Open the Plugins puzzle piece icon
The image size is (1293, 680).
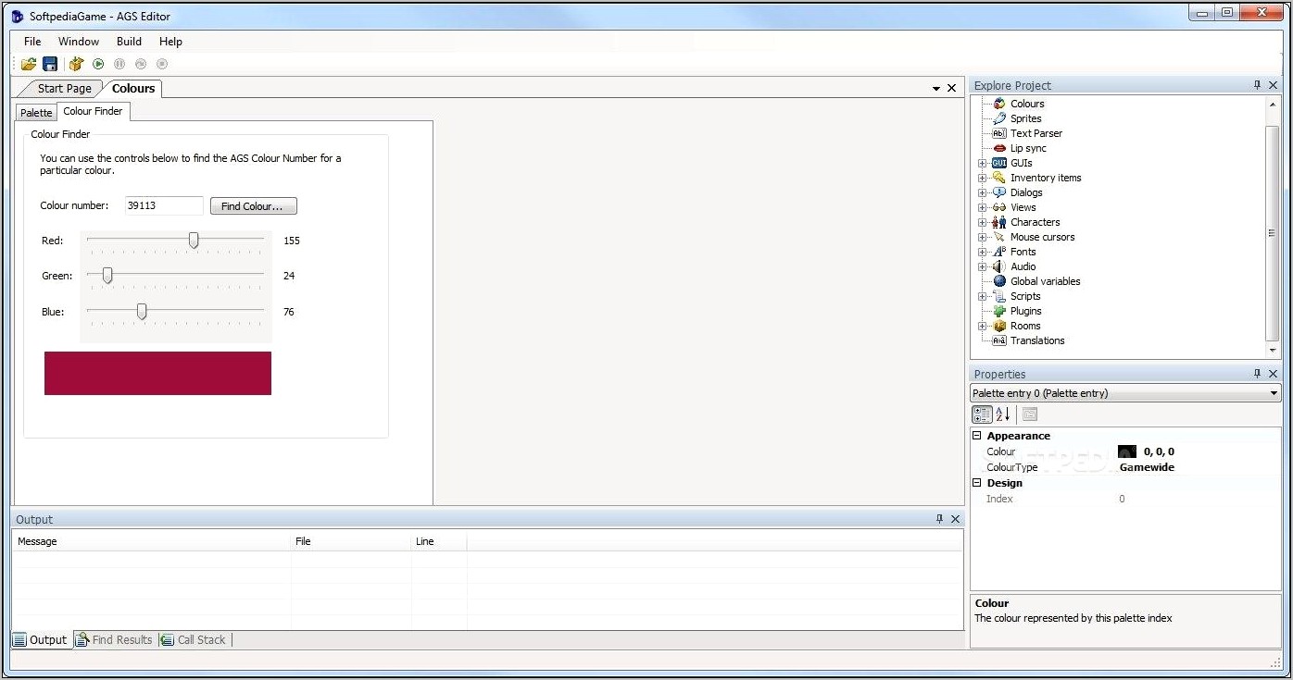click(999, 311)
